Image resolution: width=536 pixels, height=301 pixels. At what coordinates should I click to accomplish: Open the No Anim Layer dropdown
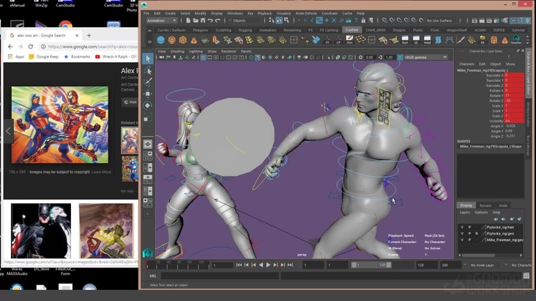click(x=483, y=265)
